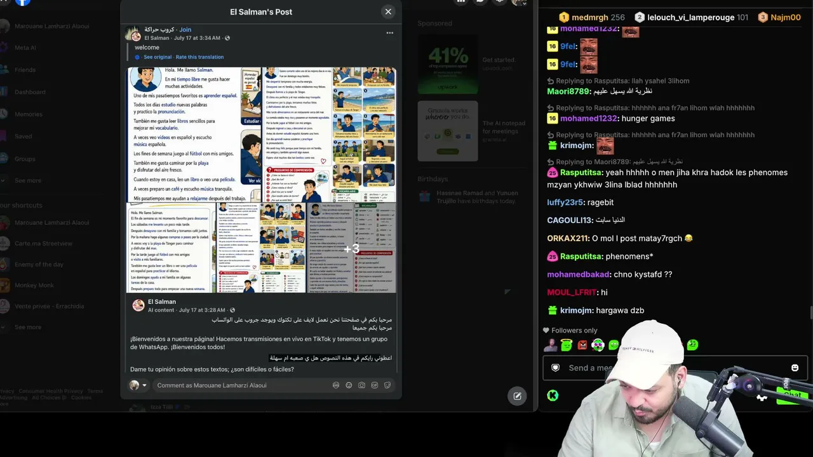Click username Maori8789 in chat

568,91
